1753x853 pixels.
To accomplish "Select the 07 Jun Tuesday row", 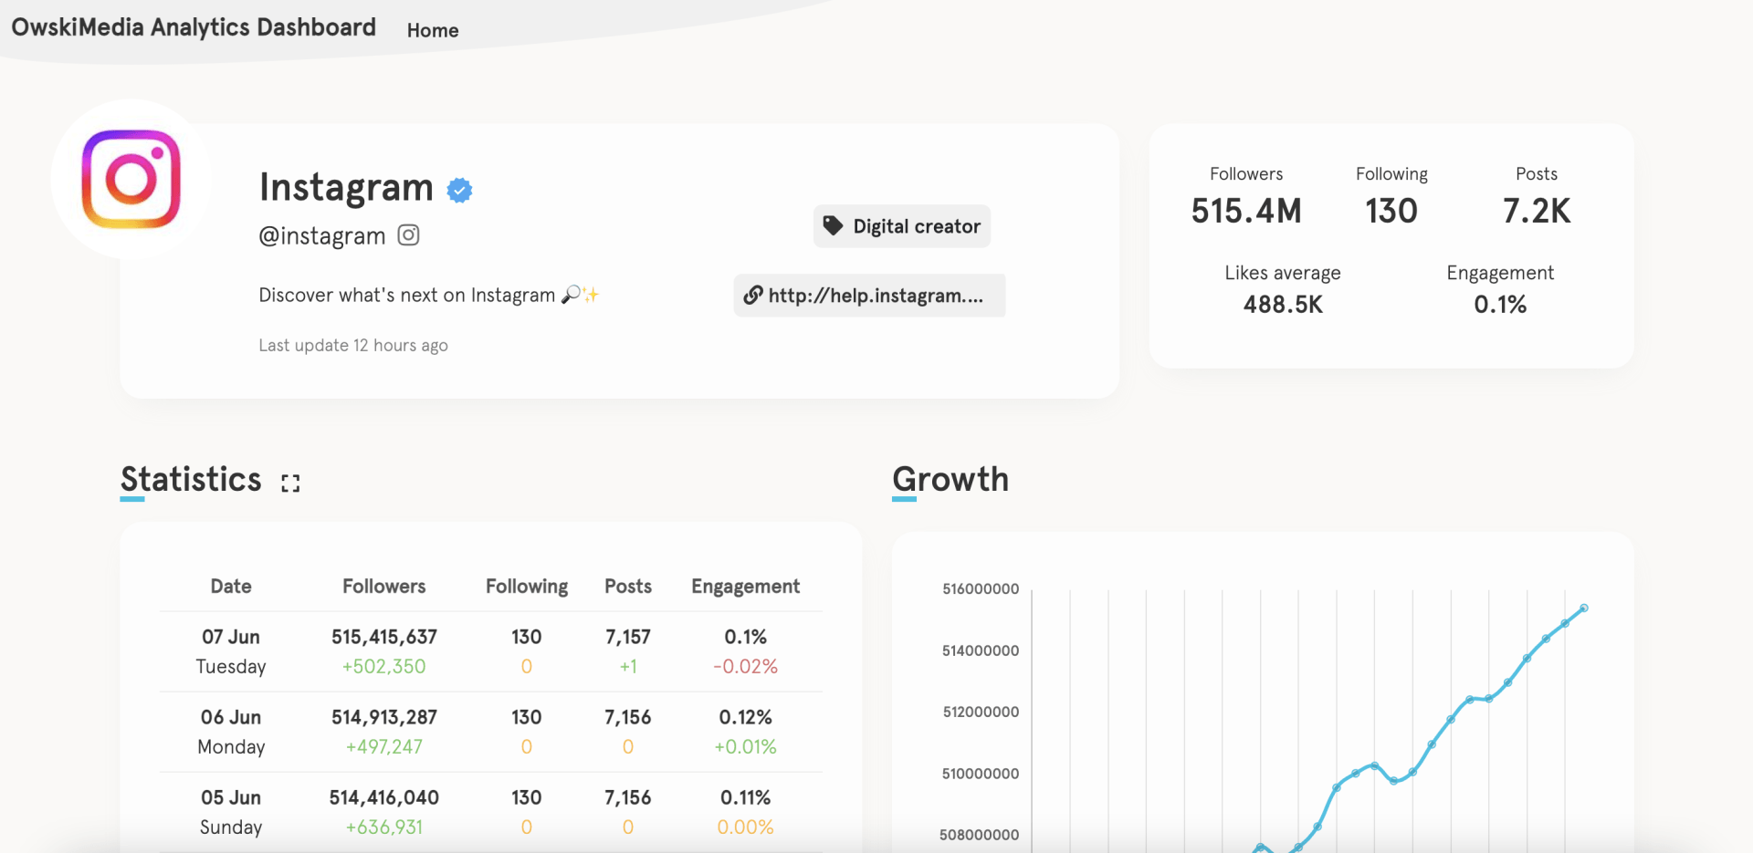I will 490,651.
